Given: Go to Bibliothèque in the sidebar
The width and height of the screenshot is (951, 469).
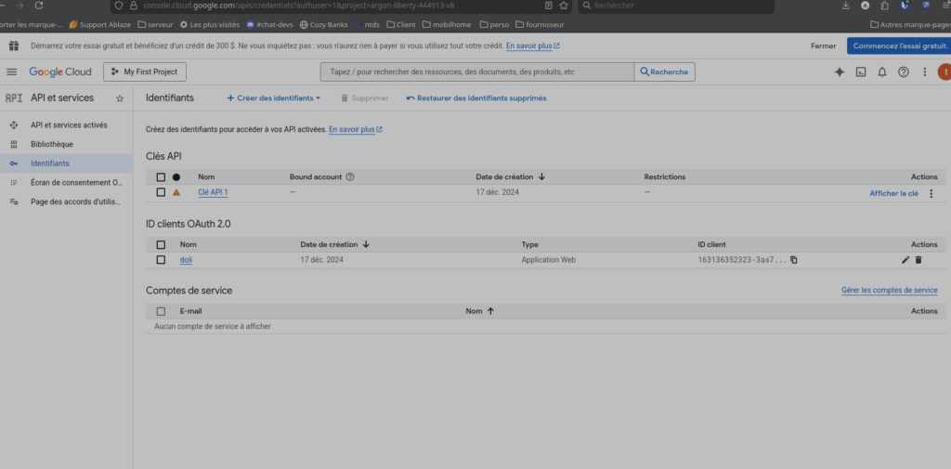Looking at the screenshot, I should click(52, 144).
